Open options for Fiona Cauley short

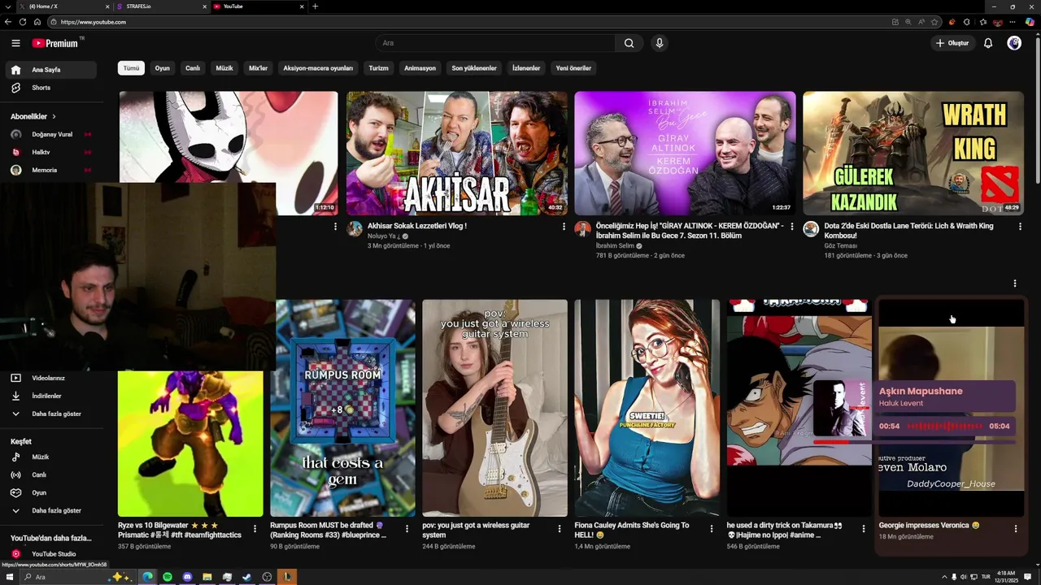pos(712,529)
